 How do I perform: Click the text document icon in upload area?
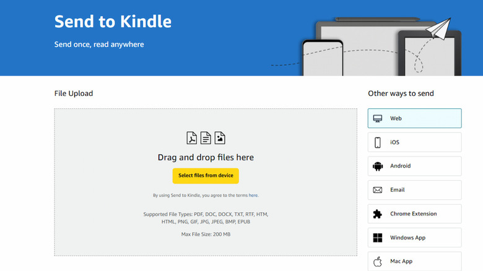point(206,138)
